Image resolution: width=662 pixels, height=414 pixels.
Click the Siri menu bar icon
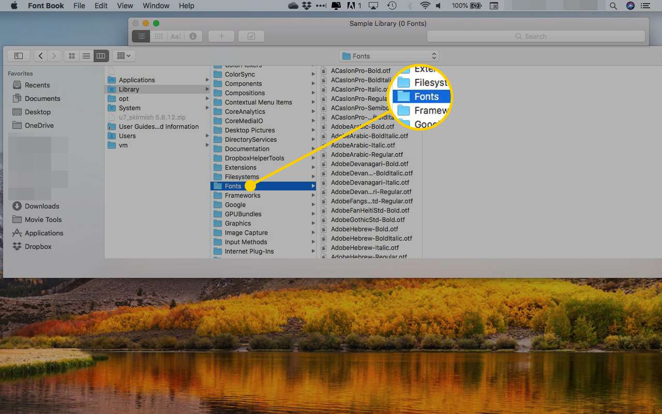(630, 6)
